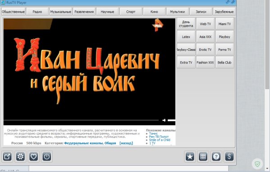Mute audio with the speaker icon
Viewport: 270px width, 172px height.
(164, 120)
